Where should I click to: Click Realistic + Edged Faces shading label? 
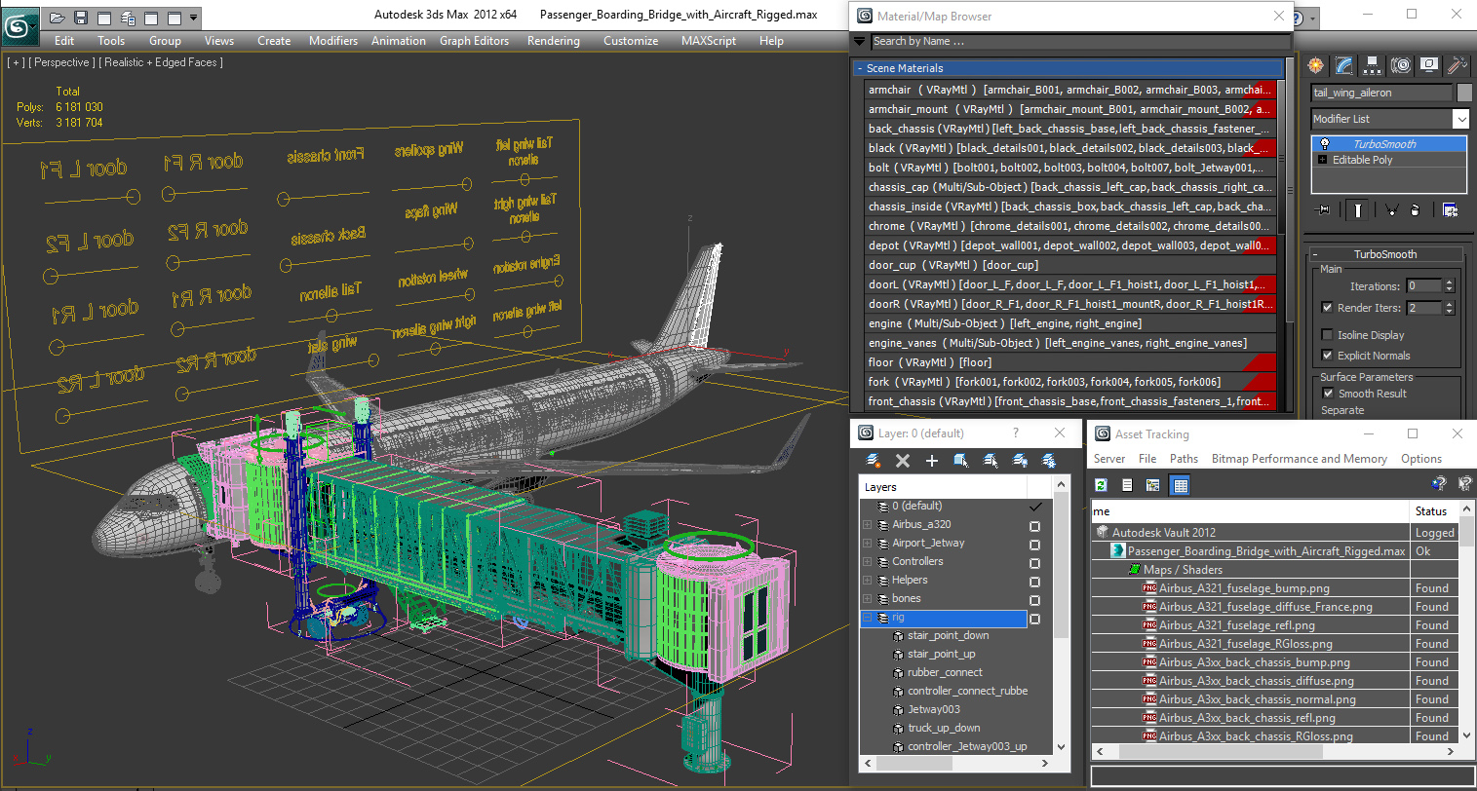[x=161, y=62]
